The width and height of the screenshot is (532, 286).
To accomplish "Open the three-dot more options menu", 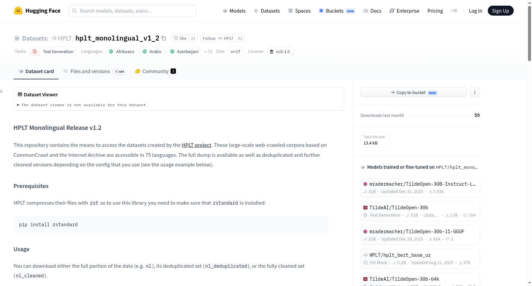I will tap(475, 92).
